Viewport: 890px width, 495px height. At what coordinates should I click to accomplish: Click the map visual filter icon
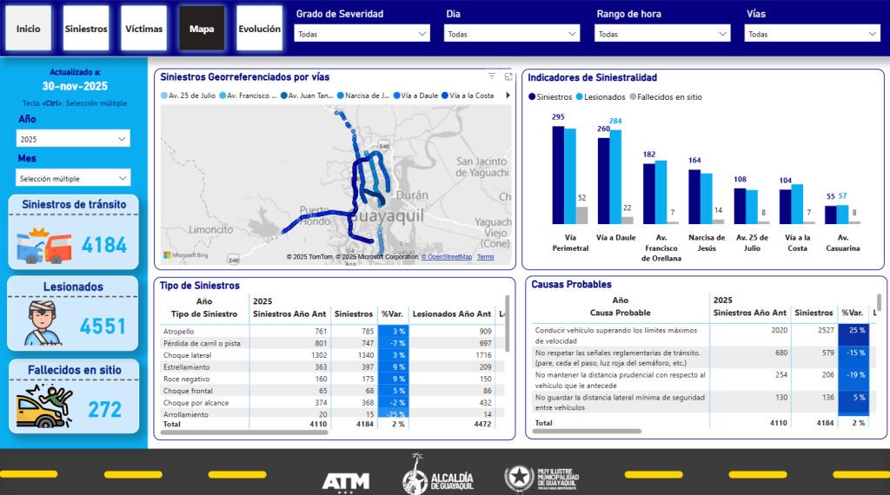click(x=492, y=76)
